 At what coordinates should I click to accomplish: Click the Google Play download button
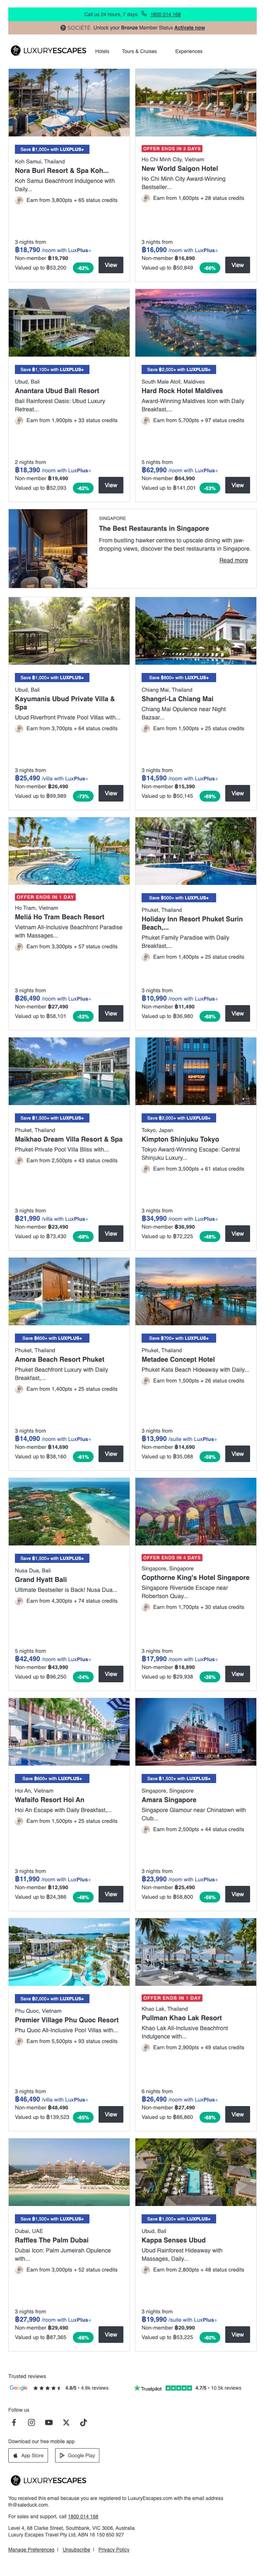click(78, 2455)
